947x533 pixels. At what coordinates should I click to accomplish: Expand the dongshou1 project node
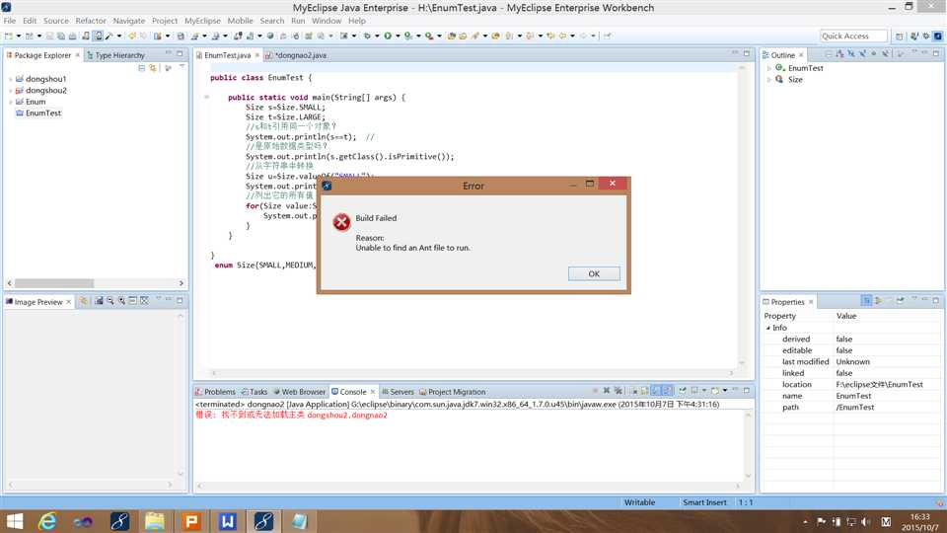[10, 79]
